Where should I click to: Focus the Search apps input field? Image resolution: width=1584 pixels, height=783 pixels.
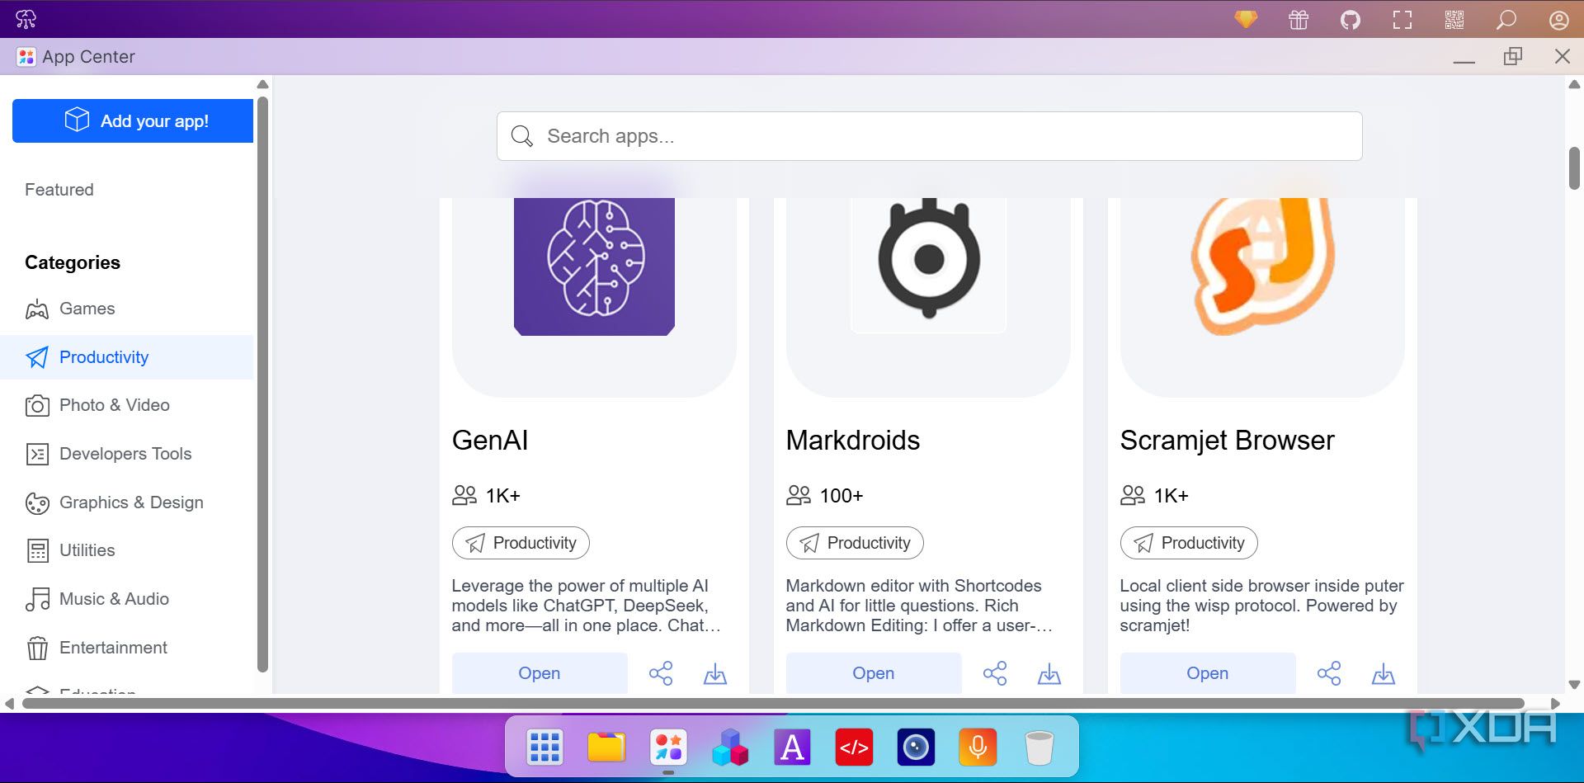click(929, 136)
